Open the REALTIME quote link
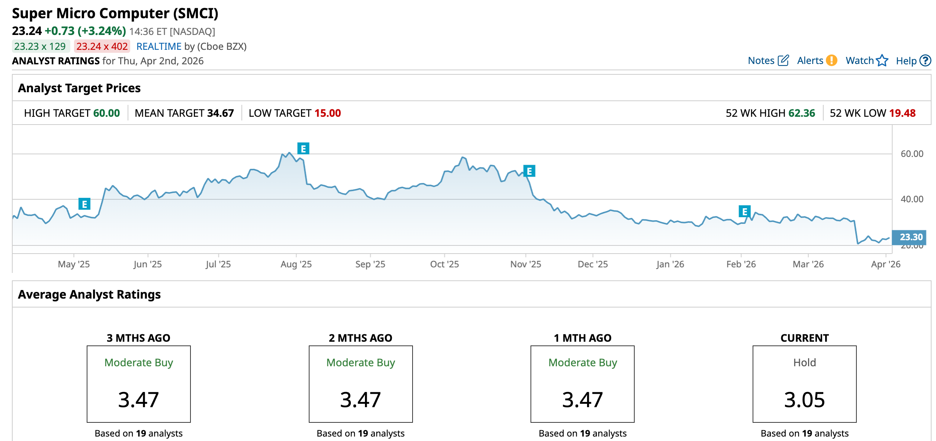This screenshot has height=441, width=936. 159,46
